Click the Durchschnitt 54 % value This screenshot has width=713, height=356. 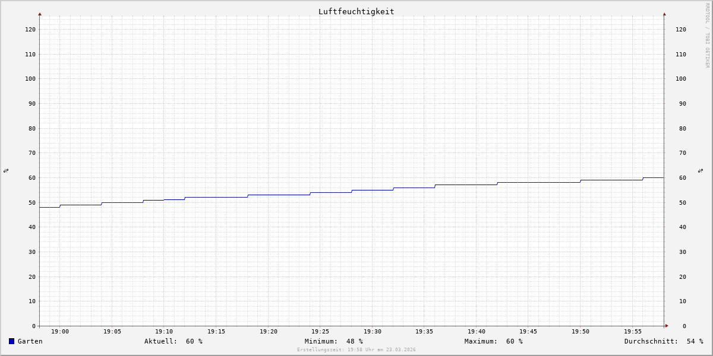pyautogui.click(x=663, y=341)
